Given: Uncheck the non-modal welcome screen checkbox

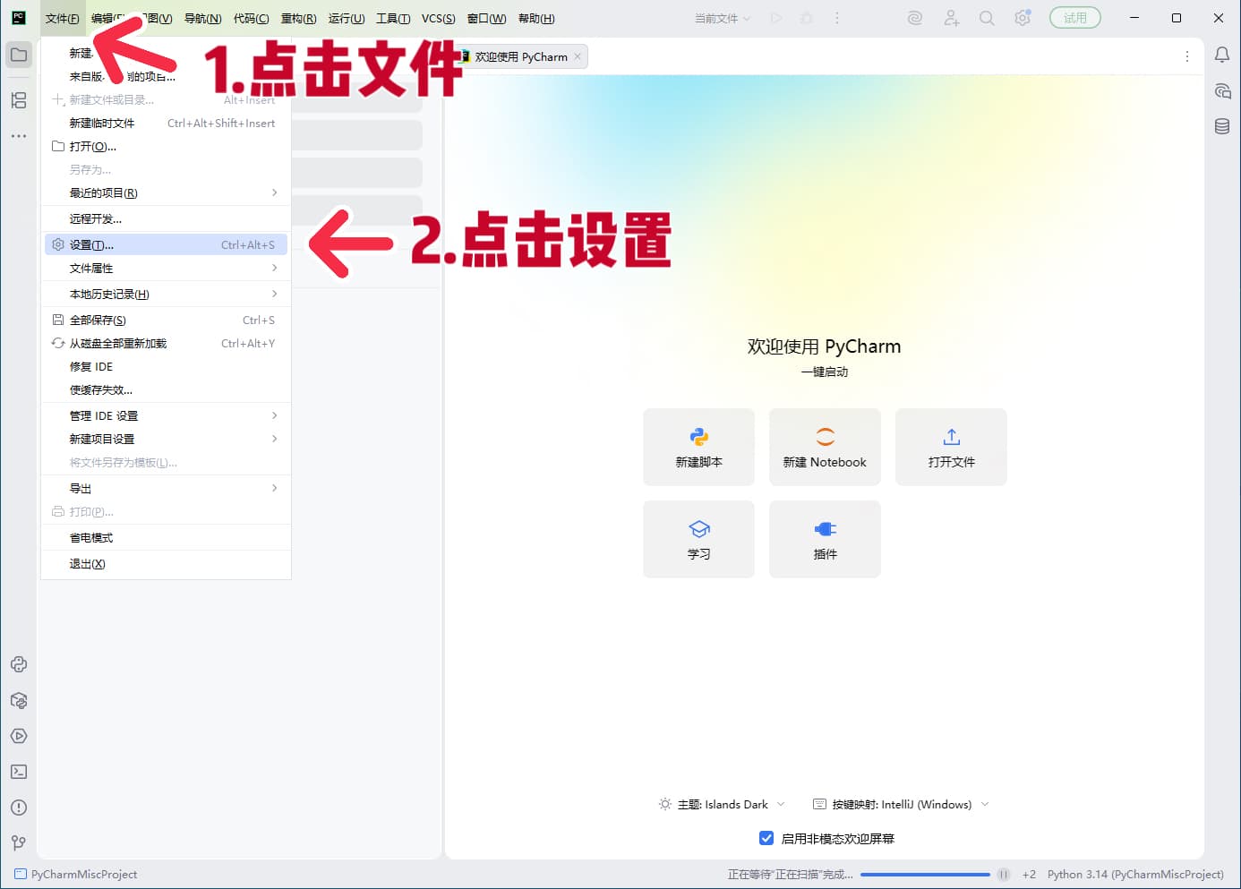Looking at the screenshot, I should click(766, 838).
